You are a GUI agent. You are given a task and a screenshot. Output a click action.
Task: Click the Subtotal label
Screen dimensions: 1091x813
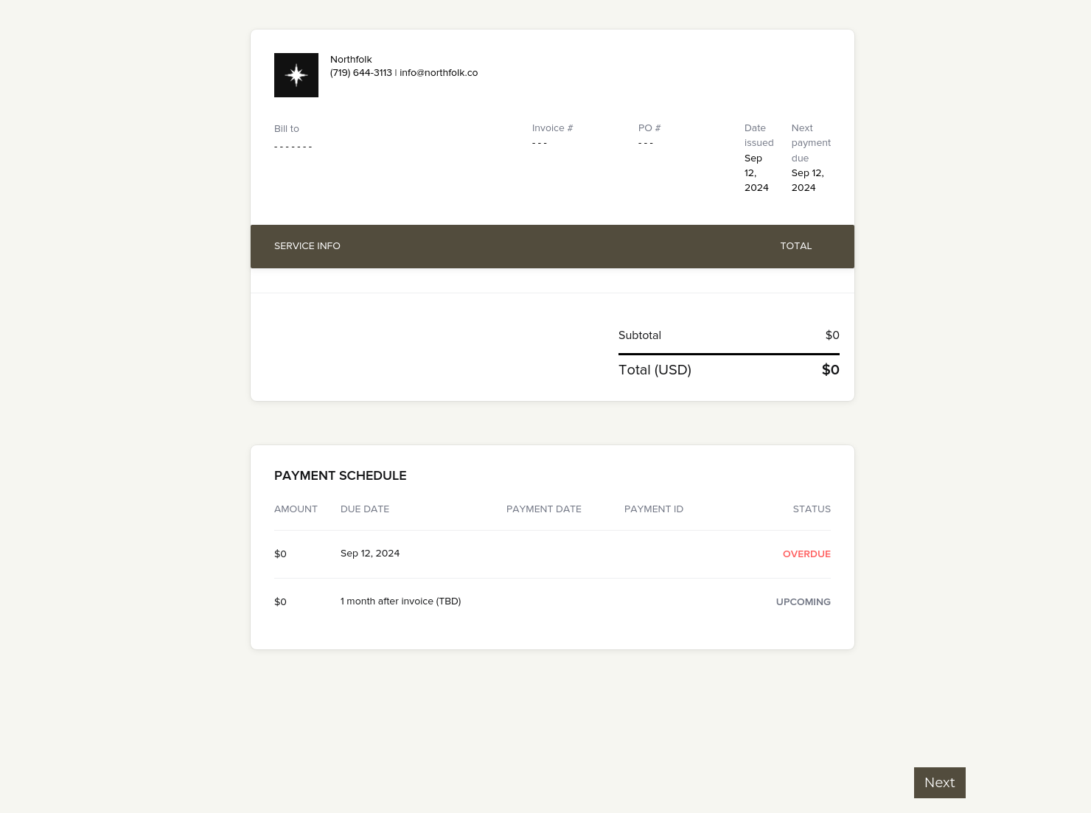coord(640,335)
